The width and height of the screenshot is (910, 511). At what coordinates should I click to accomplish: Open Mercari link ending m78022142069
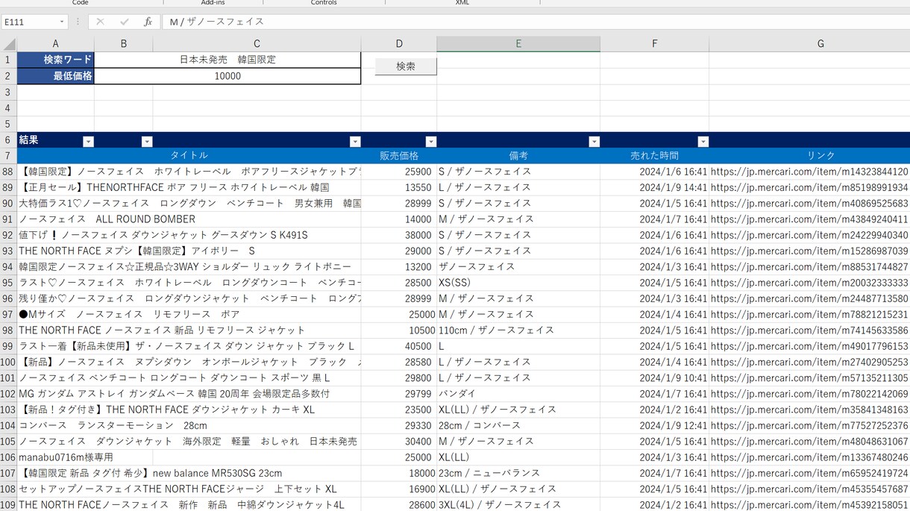point(809,394)
